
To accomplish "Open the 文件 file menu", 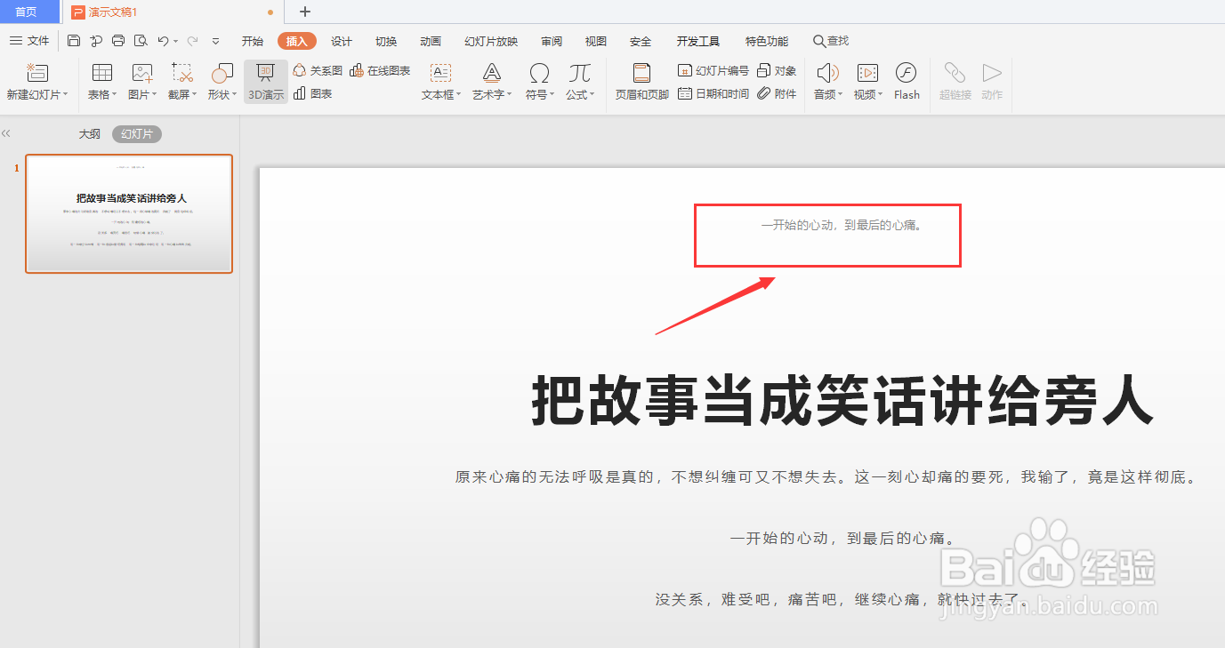I will tap(29, 41).
